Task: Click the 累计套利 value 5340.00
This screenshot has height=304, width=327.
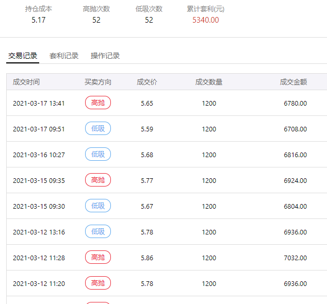Action: point(205,20)
